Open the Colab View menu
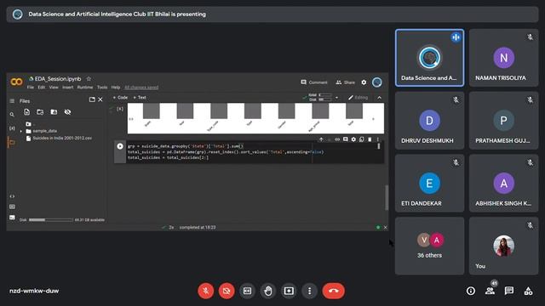Image resolution: width=545 pixels, height=306 pixels. click(54, 87)
